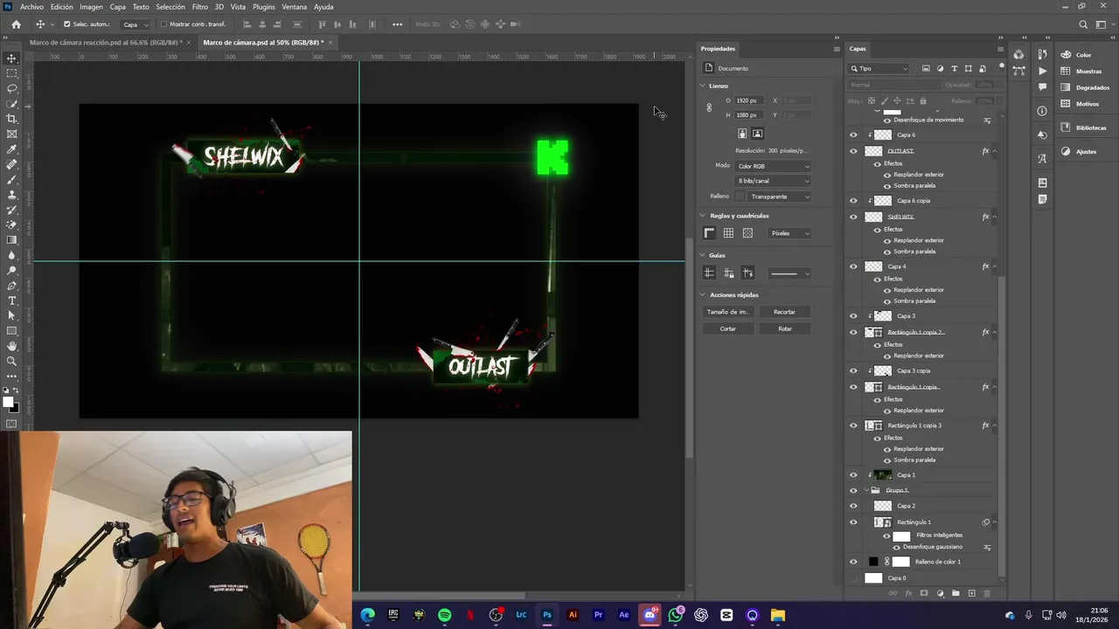The image size is (1119, 629).
Task: Toggle Selec. autom. checkbox
Action: 66,24
